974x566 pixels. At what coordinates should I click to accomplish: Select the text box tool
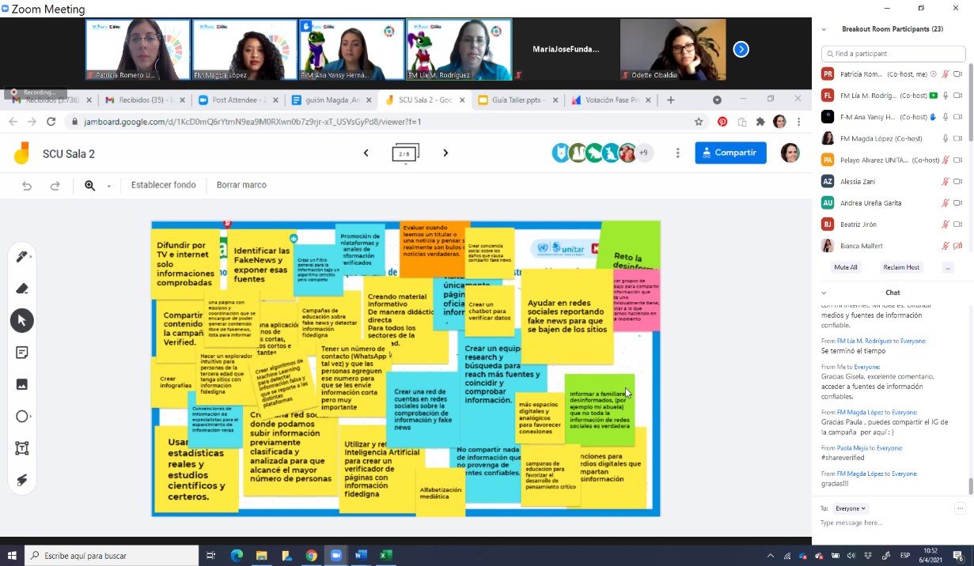[22, 448]
